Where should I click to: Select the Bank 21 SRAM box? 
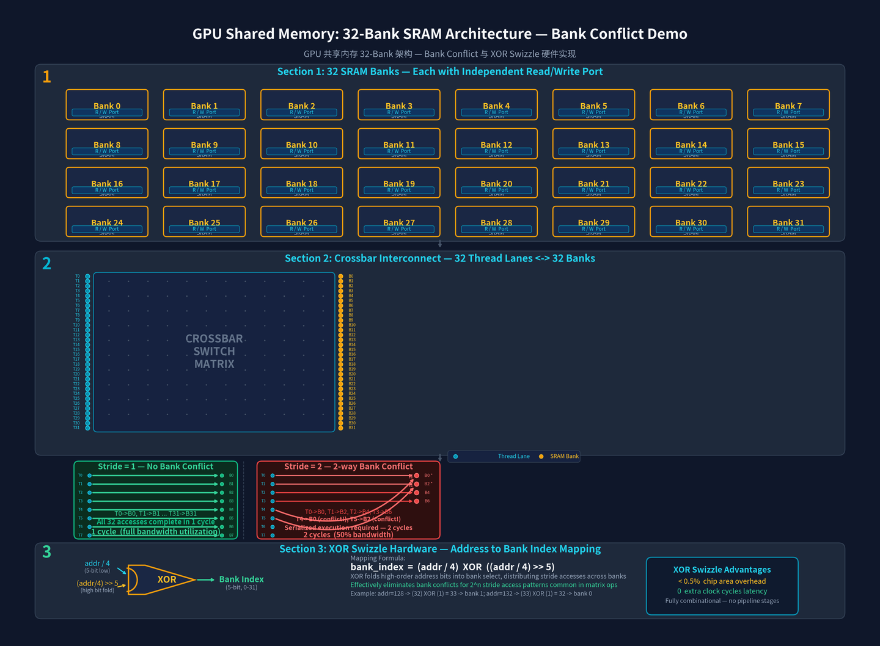point(593,183)
